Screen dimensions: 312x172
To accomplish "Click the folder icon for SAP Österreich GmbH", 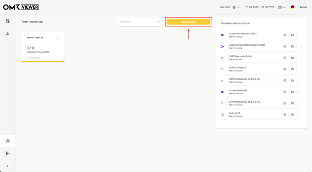I will click(x=292, y=58).
